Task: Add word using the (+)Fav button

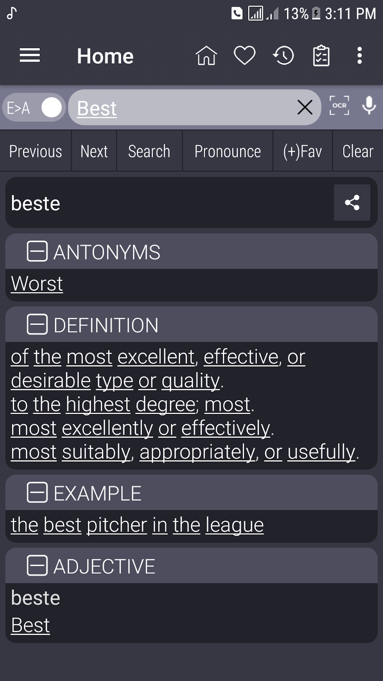Action: (302, 151)
